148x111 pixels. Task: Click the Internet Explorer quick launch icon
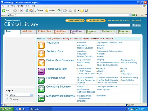click(x=17, y=109)
